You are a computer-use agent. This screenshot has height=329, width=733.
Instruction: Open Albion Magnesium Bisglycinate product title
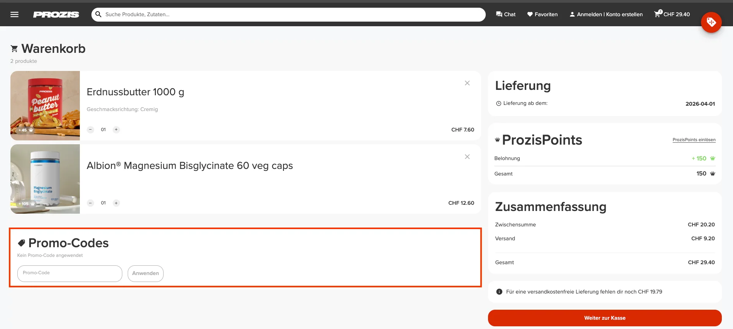190,165
